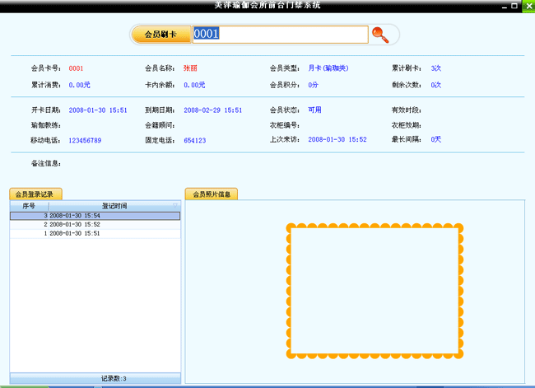Click member name 张丽

[x=190, y=68]
